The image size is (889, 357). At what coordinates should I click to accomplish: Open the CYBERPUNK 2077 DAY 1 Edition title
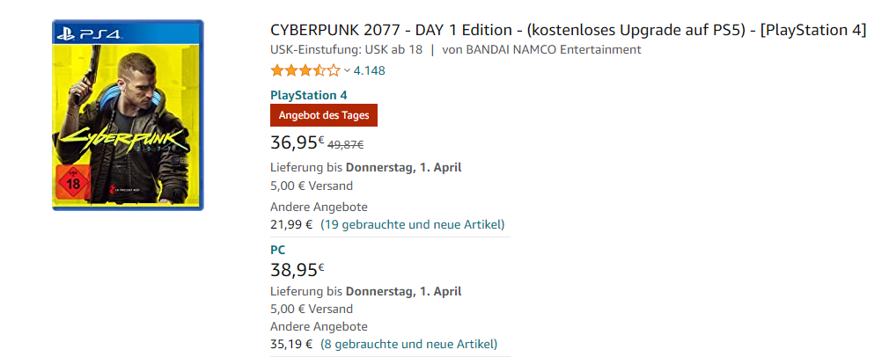[568, 31]
